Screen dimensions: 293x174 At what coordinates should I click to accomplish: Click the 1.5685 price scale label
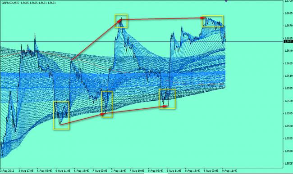tap(288, 13)
